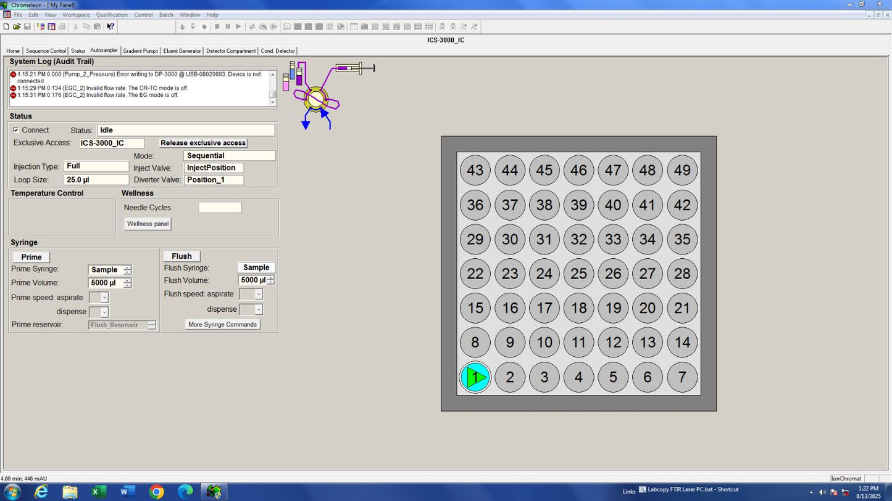Click Release exclusive access button
This screenshot has width=892, height=501.
(x=203, y=143)
